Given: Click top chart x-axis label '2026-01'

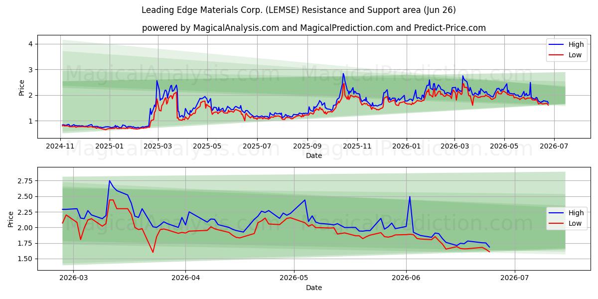Looking at the screenshot, I should coord(406,146).
